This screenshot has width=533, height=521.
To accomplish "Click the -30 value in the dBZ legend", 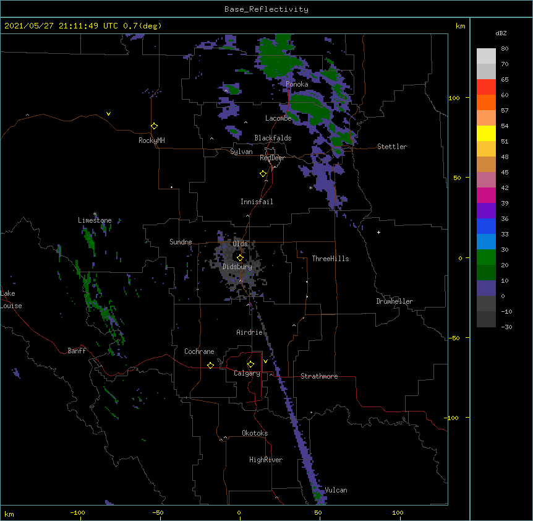I will coord(506,327).
